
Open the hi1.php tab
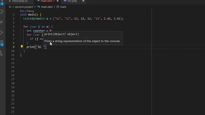click(72, 1)
